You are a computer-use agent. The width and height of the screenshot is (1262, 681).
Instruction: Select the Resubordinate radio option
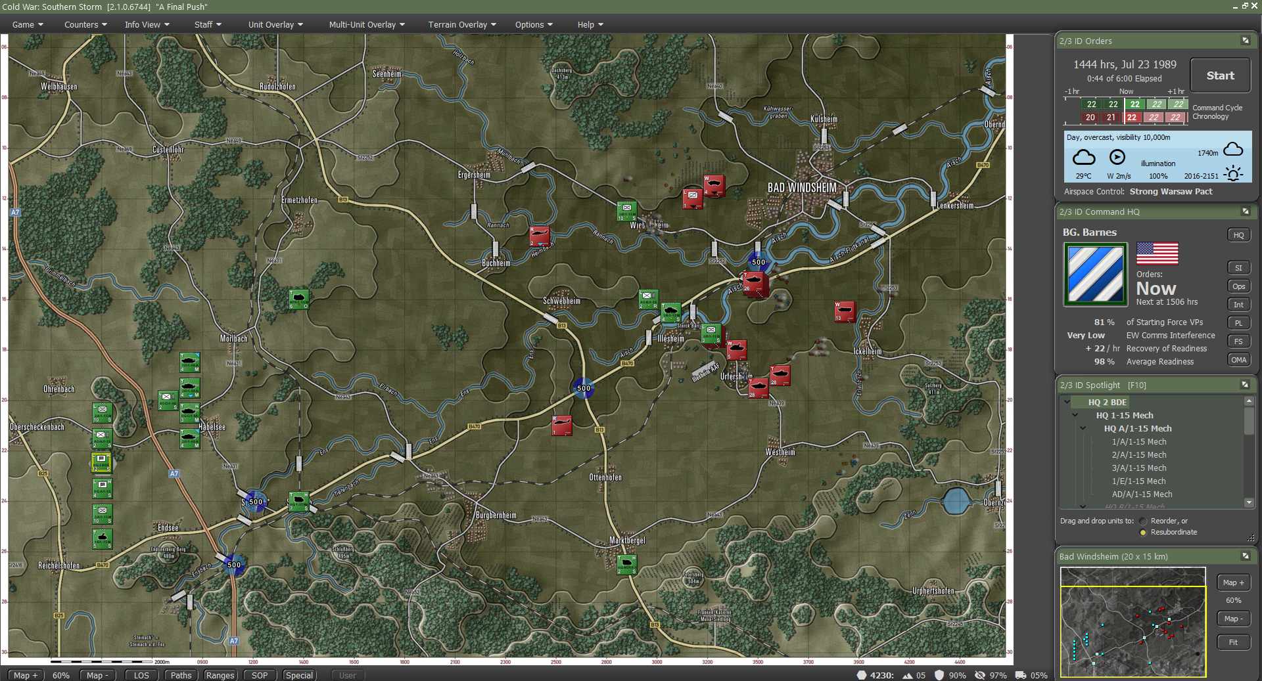(1143, 533)
